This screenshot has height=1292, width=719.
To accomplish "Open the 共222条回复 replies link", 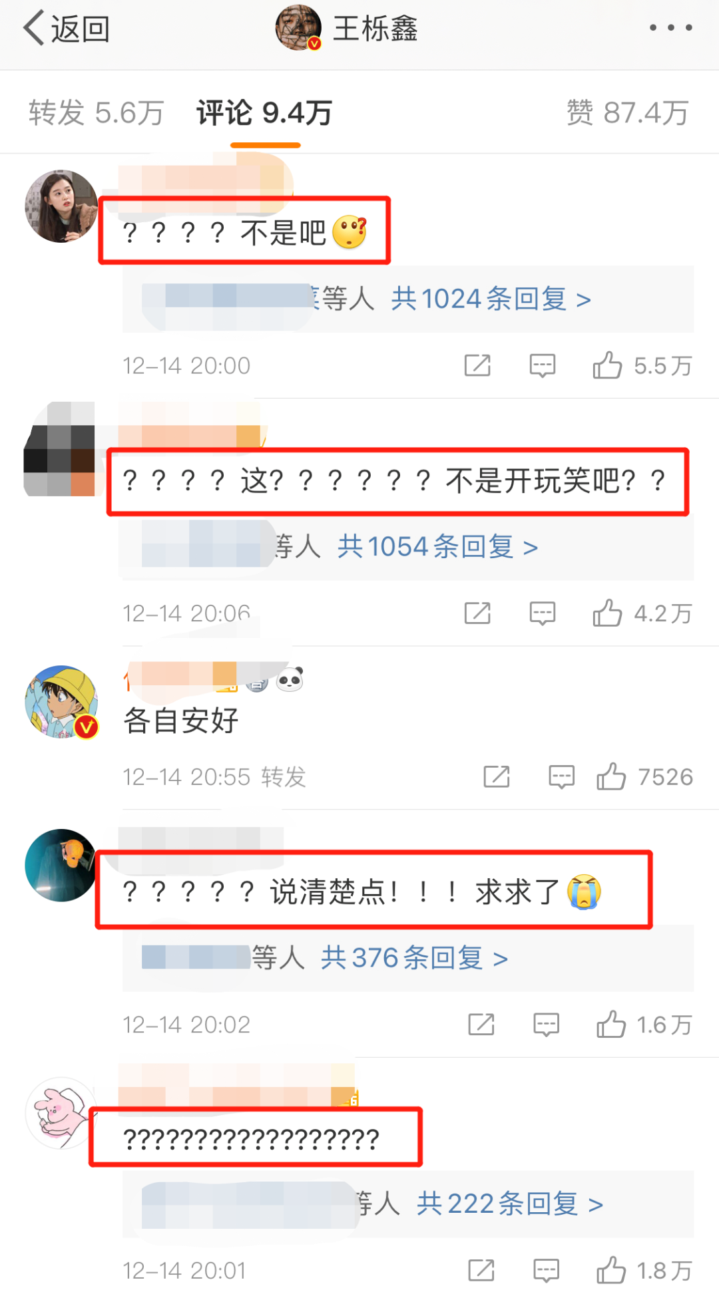I will click(x=510, y=1204).
